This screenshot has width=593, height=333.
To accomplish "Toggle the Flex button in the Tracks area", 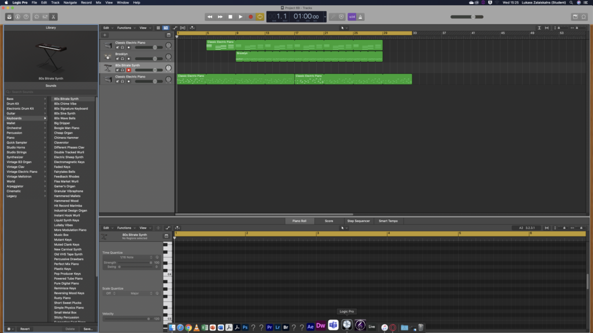I will click(x=182, y=28).
